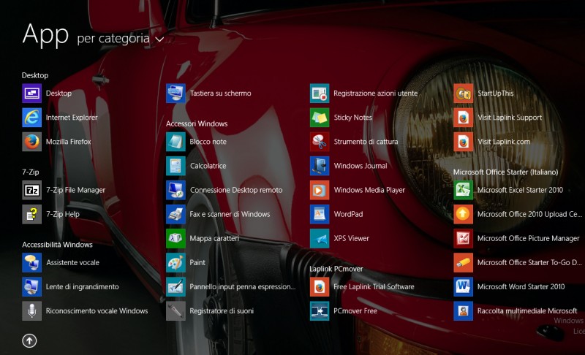Click the 'XPS Viewer' label text
The width and height of the screenshot is (585, 355).
click(x=352, y=238)
